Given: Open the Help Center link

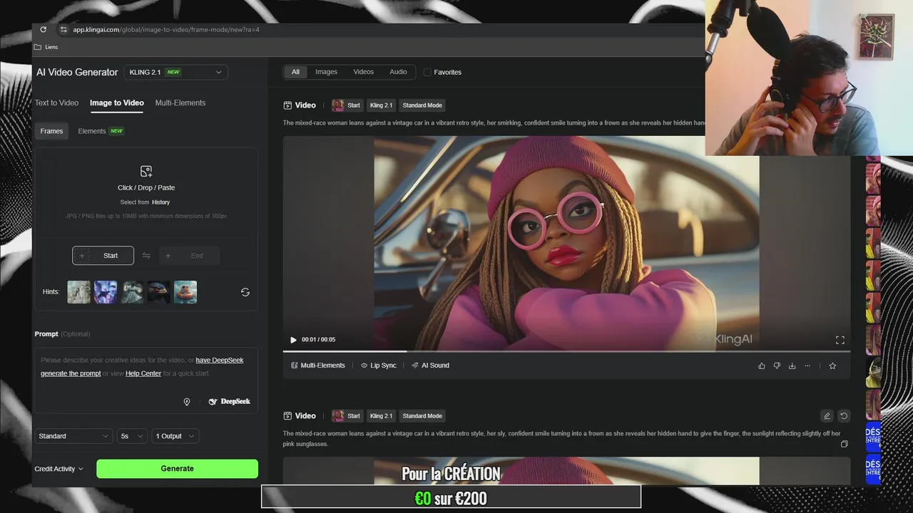Looking at the screenshot, I should point(143,373).
